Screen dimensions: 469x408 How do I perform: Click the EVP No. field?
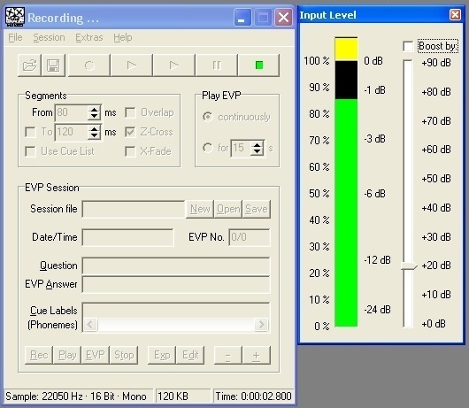pos(250,237)
